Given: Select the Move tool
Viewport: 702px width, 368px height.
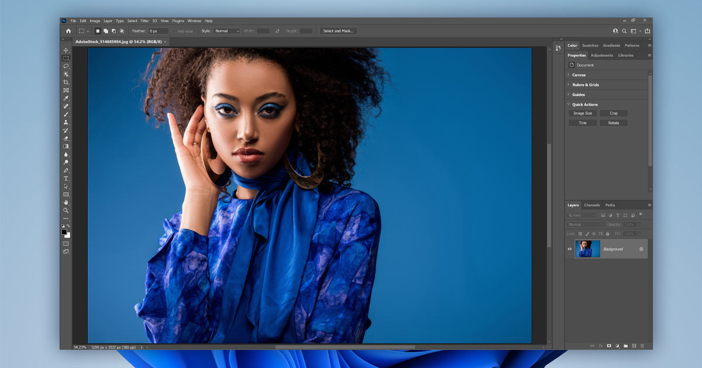Looking at the screenshot, I should pos(65,50).
